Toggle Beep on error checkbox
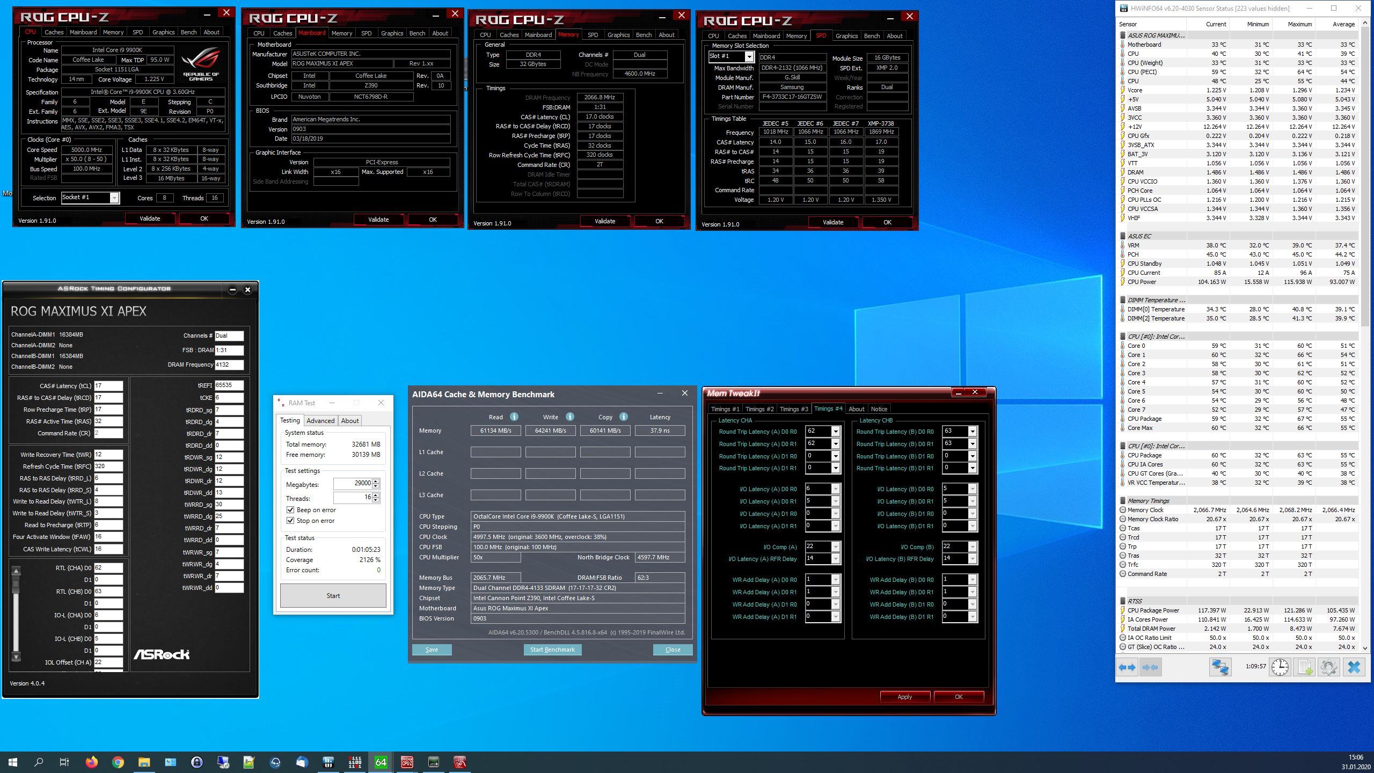The width and height of the screenshot is (1374, 773). click(290, 510)
